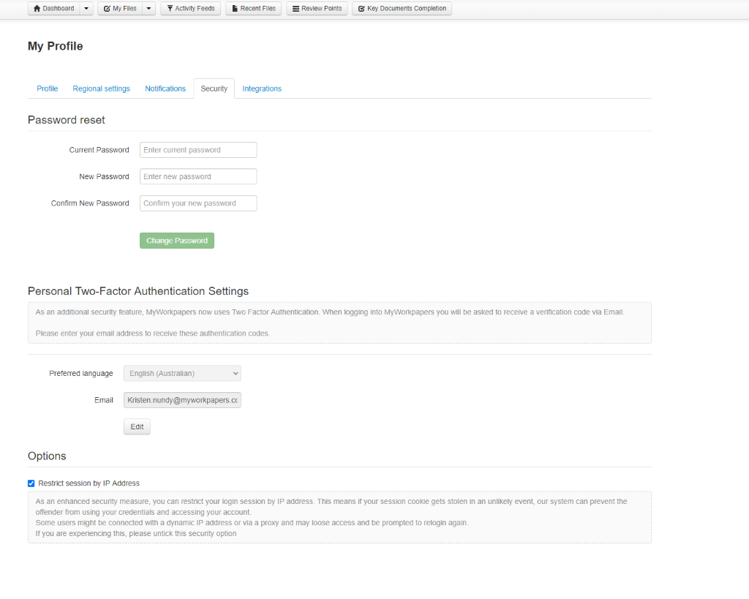Click the 'As an additional security feature' notice
The width and height of the screenshot is (749, 599).
(x=330, y=312)
